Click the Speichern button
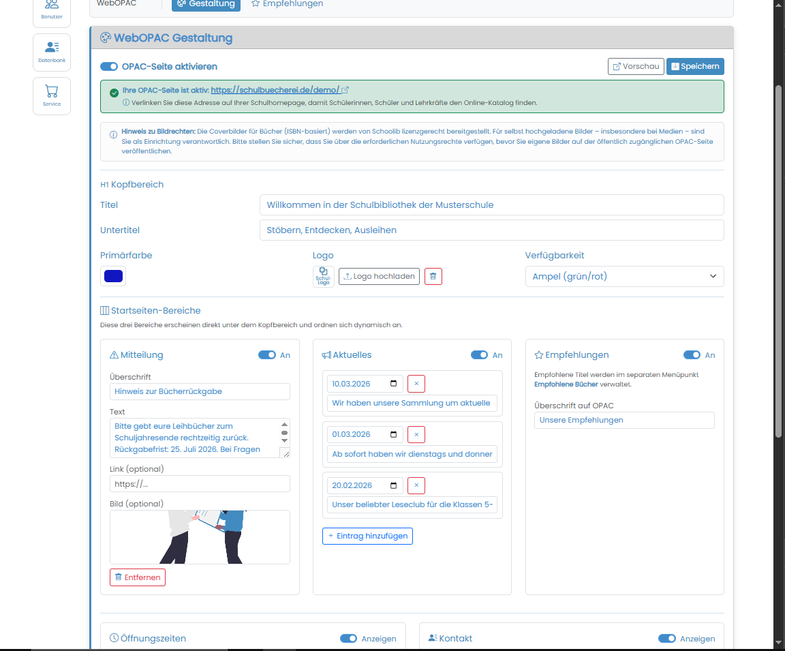This screenshot has width=785, height=651. point(695,66)
